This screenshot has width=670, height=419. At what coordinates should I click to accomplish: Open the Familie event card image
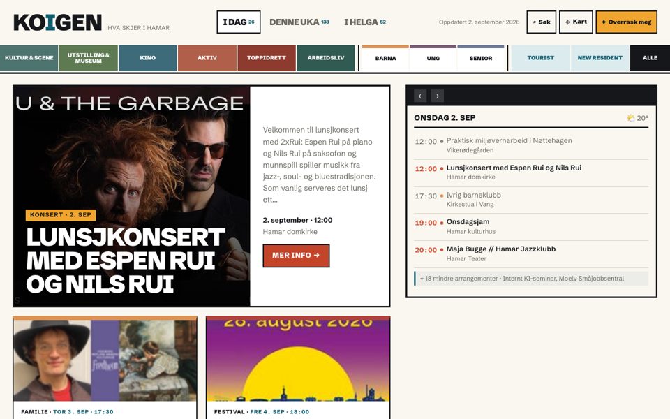105,360
